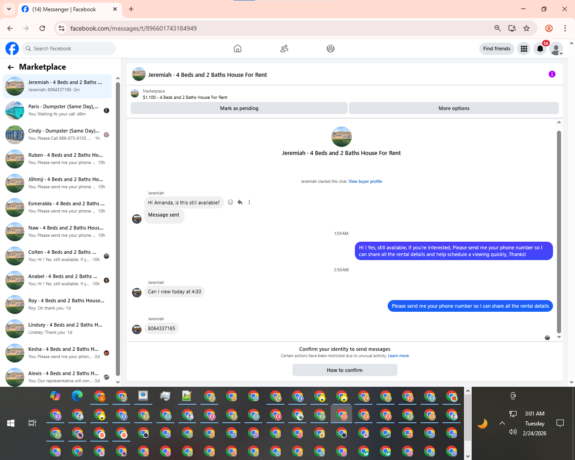The image size is (575, 460).
Task: Click taskbar overflow scroll-up arrow
Action: 468,391
